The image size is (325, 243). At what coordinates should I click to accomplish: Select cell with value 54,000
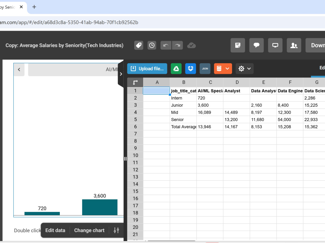pos(290,120)
